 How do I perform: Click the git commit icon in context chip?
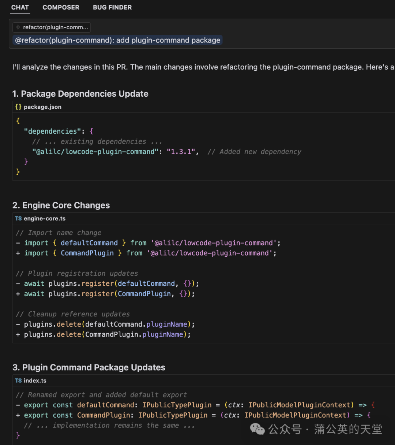[x=18, y=27]
